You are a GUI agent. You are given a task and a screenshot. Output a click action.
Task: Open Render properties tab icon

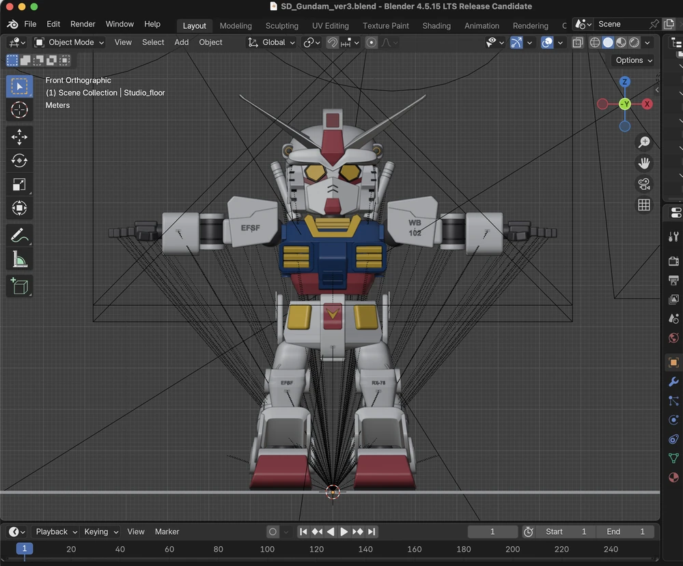point(673,261)
